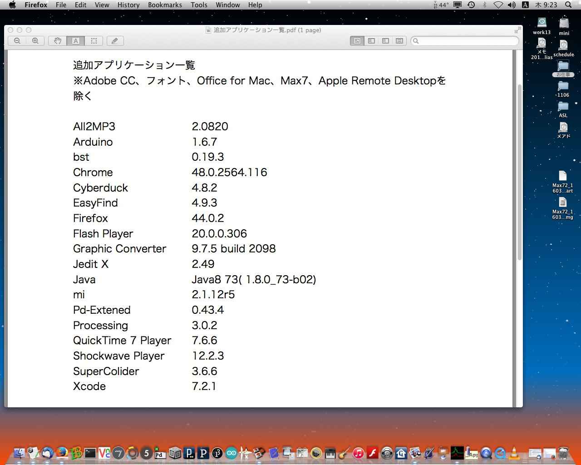581x465 pixels.
Task: Select the rectangular Select tool
Action: [x=94, y=41]
